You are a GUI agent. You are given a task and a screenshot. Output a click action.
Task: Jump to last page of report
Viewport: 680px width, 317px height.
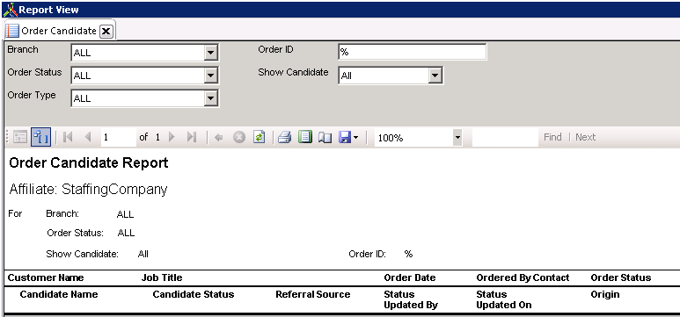click(x=192, y=137)
